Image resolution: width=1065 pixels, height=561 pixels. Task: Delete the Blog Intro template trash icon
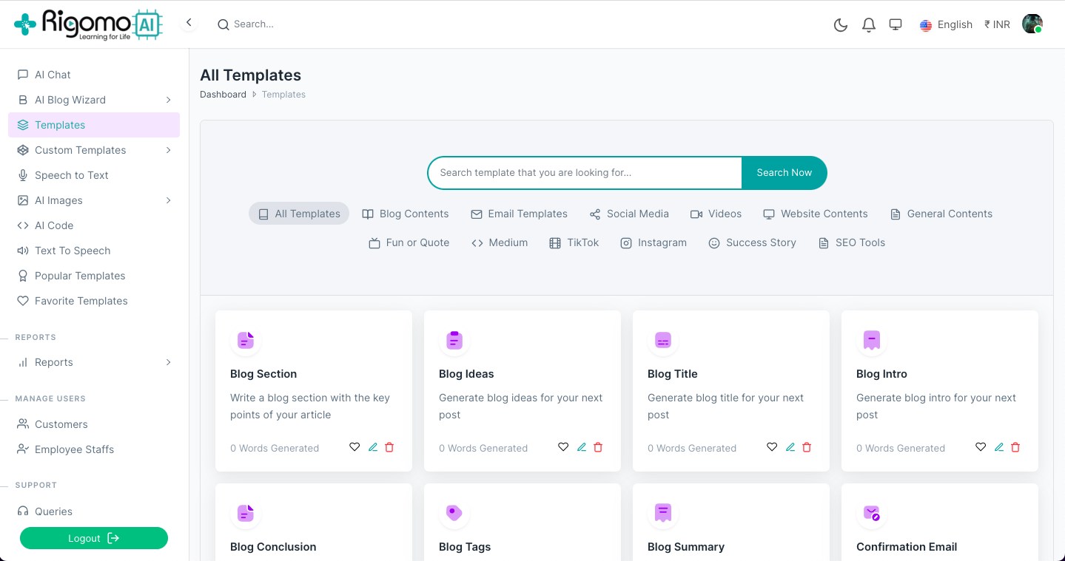coord(1015,447)
